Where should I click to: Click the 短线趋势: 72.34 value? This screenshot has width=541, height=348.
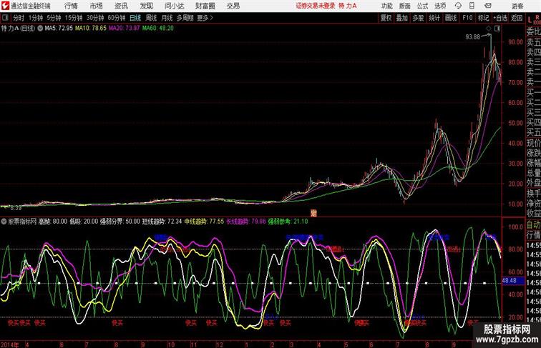(x=162, y=222)
